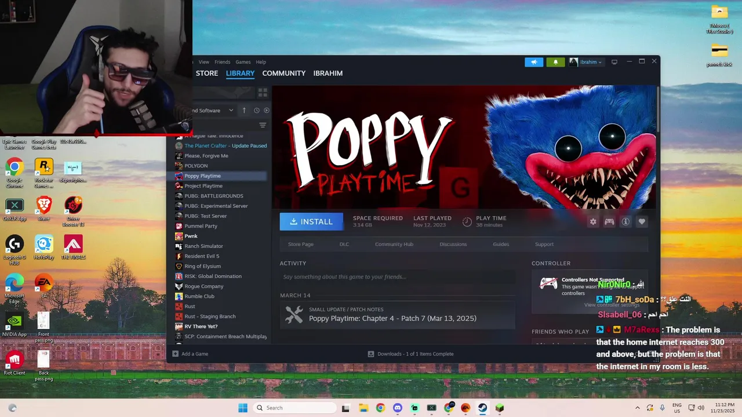
Task: Open controller layout icon beside gear
Action: coord(609,222)
